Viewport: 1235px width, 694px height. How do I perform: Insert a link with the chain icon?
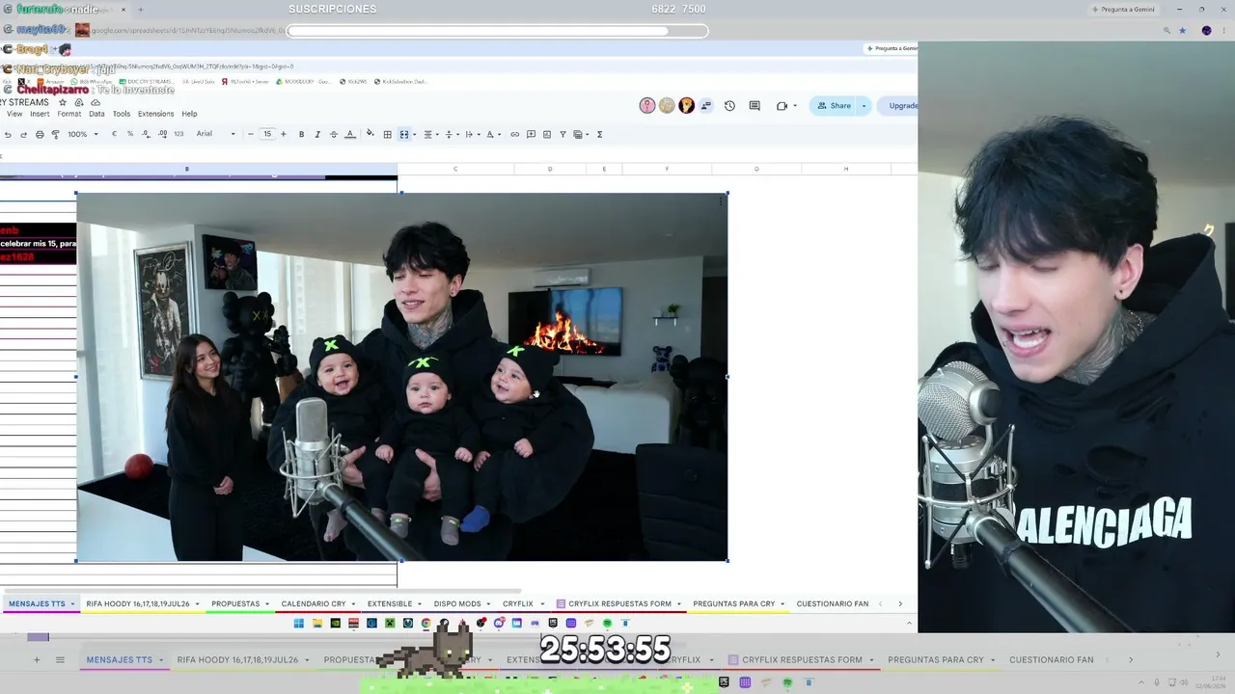tap(514, 134)
